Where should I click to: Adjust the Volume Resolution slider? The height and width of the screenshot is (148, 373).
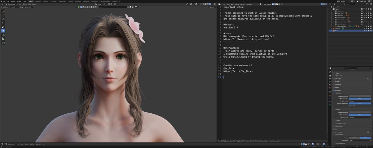coord(360,103)
